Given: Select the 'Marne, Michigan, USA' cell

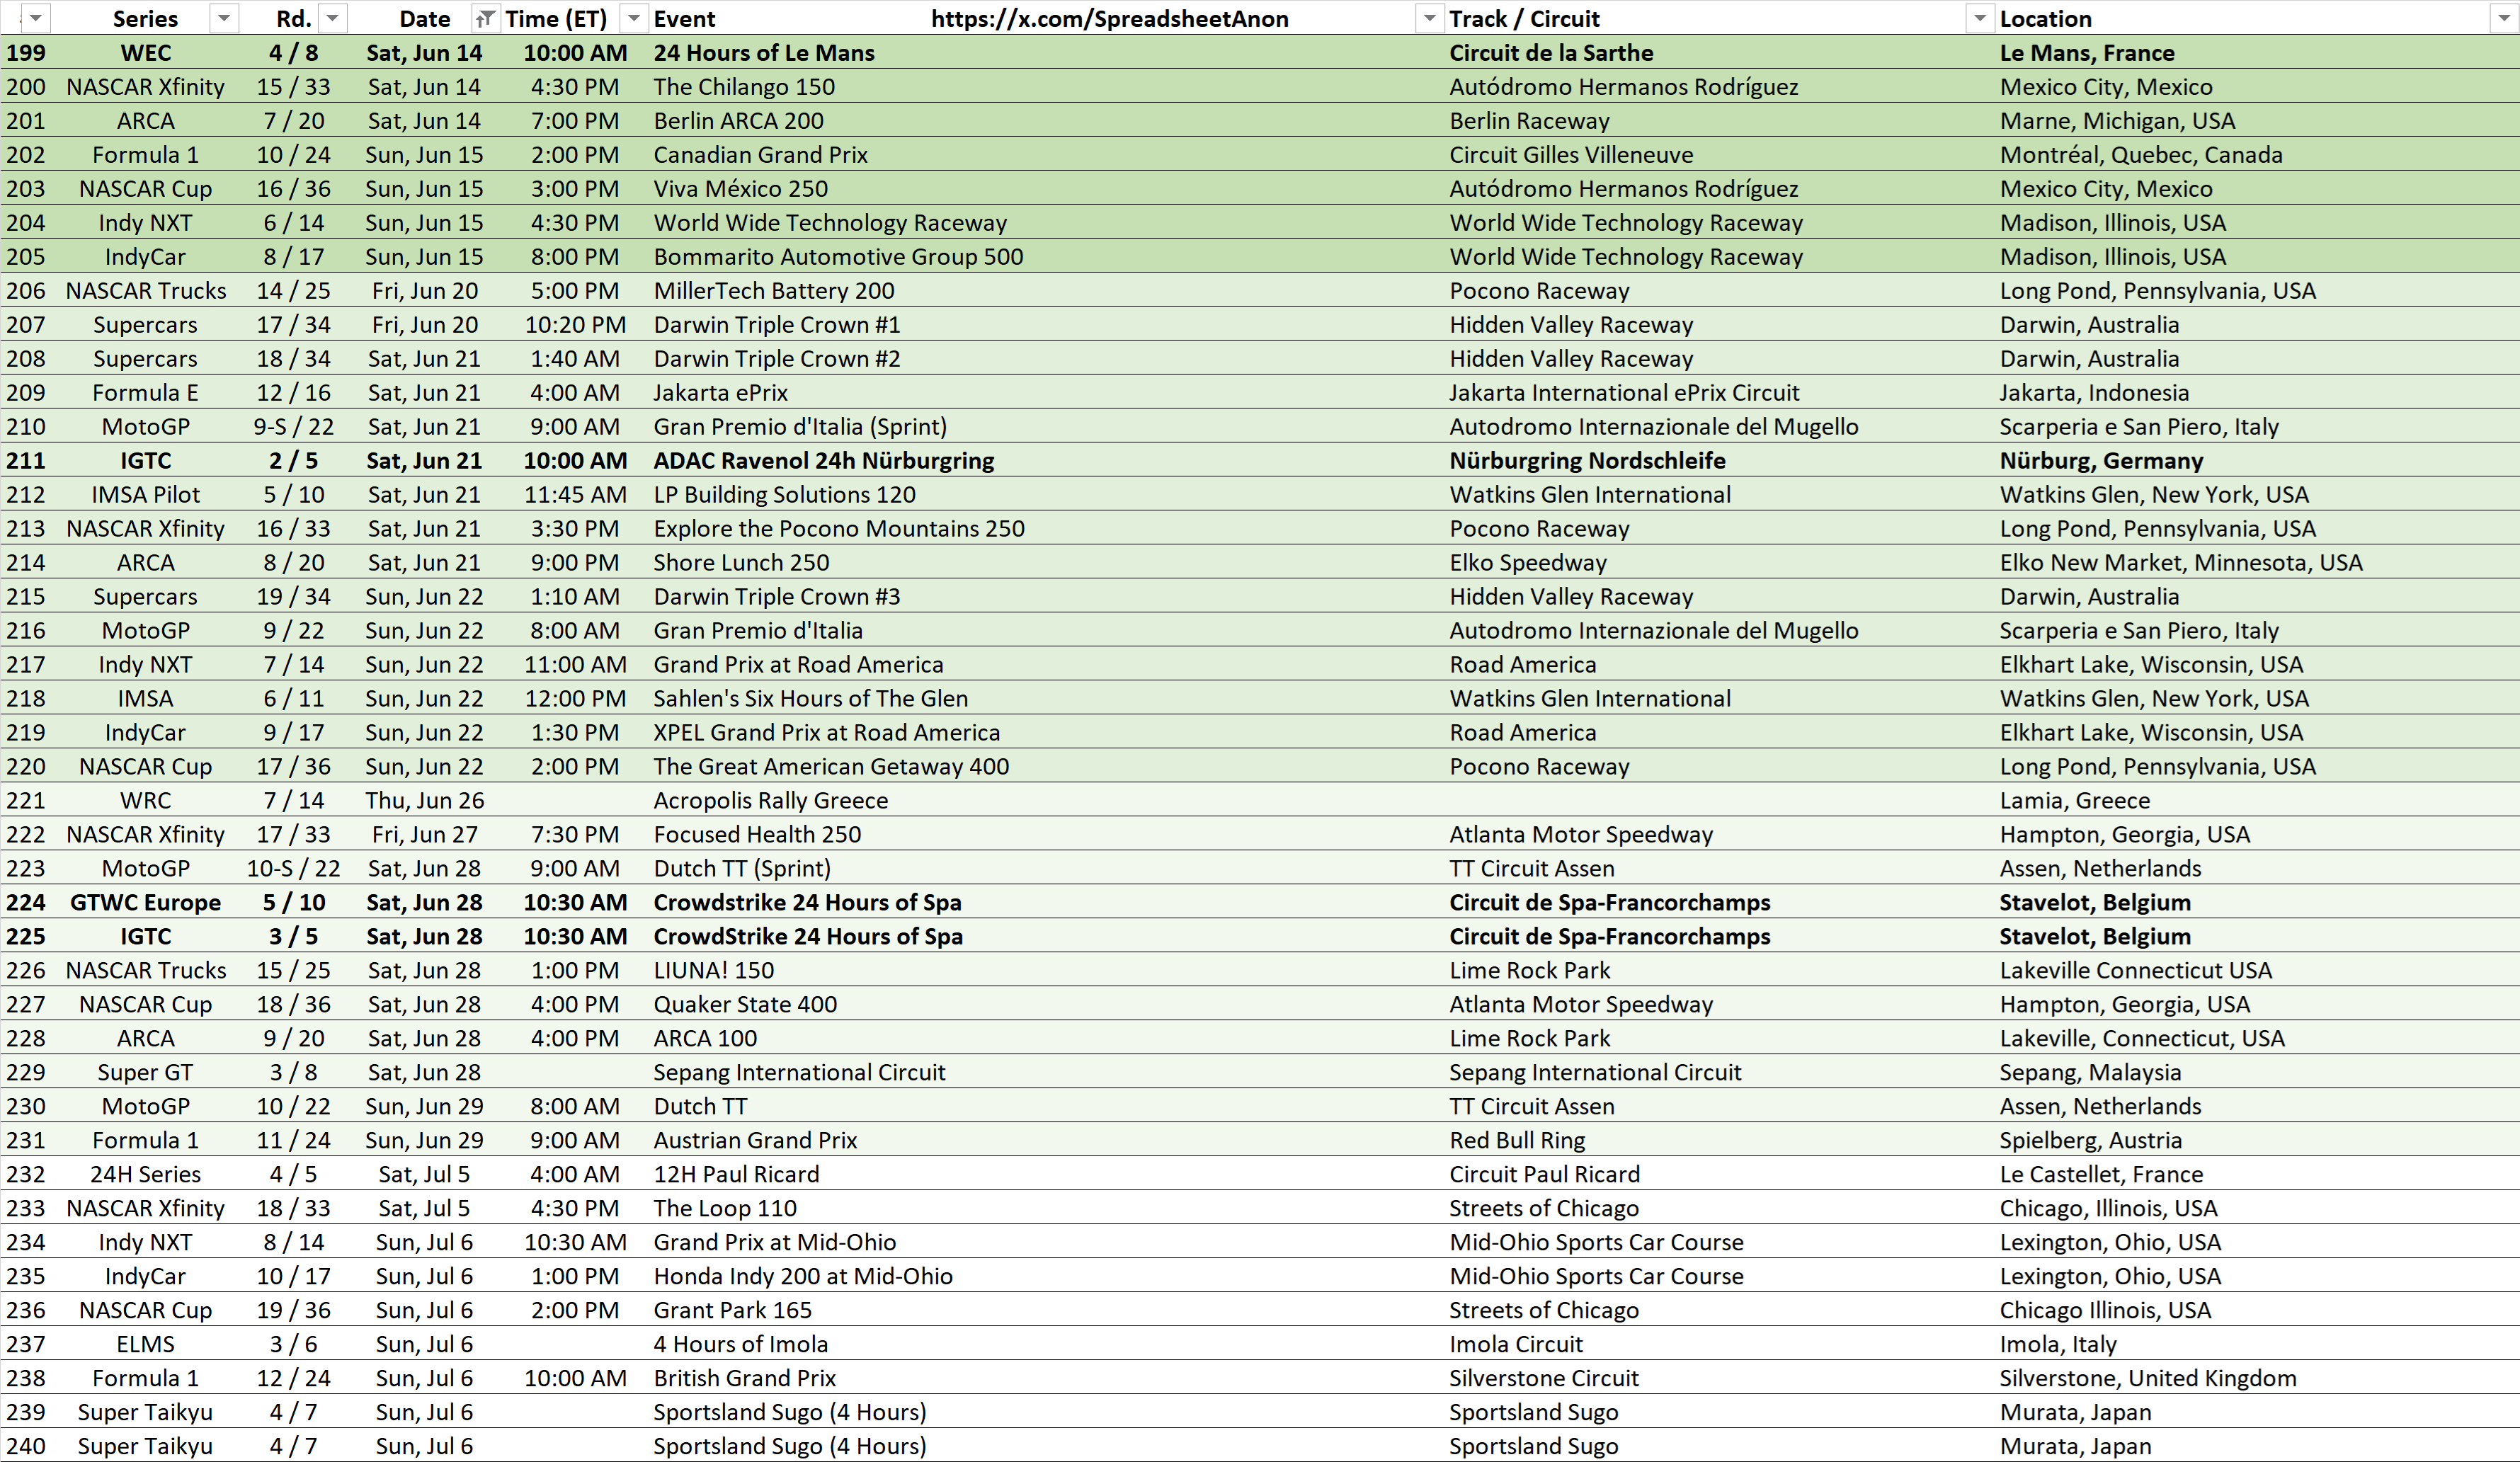Looking at the screenshot, I should (2117, 121).
